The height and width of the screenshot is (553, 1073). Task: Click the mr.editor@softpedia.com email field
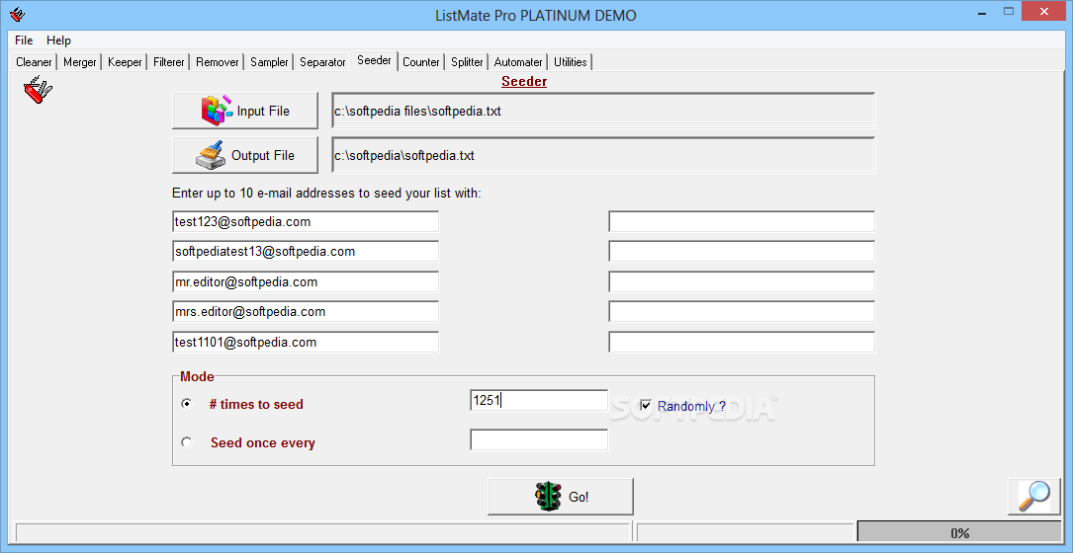[x=306, y=281]
